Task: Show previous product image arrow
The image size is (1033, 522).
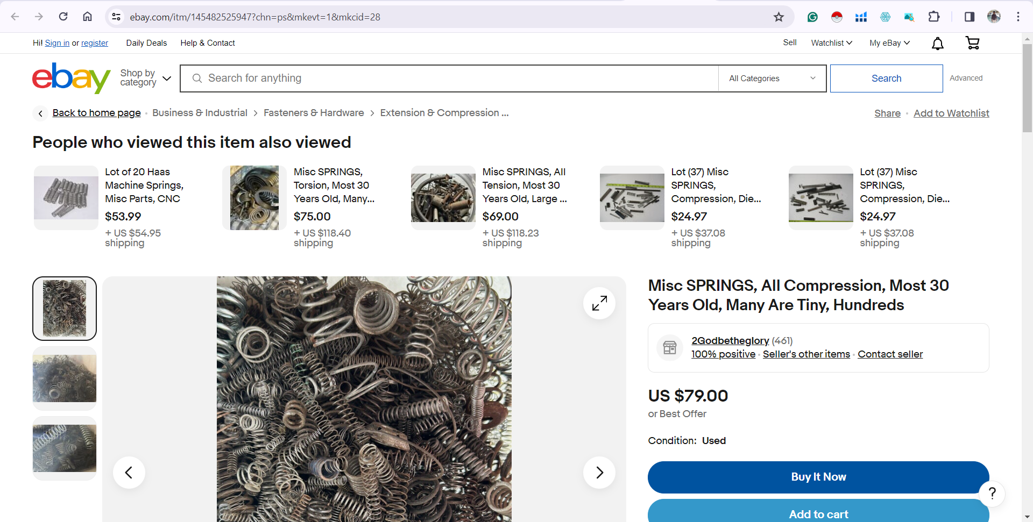Action: click(x=129, y=473)
